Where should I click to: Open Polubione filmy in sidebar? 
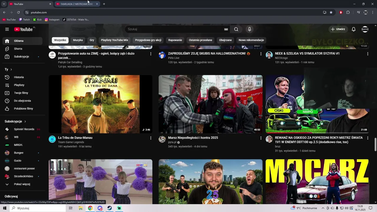pyautogui.click(x=22, y=109)
